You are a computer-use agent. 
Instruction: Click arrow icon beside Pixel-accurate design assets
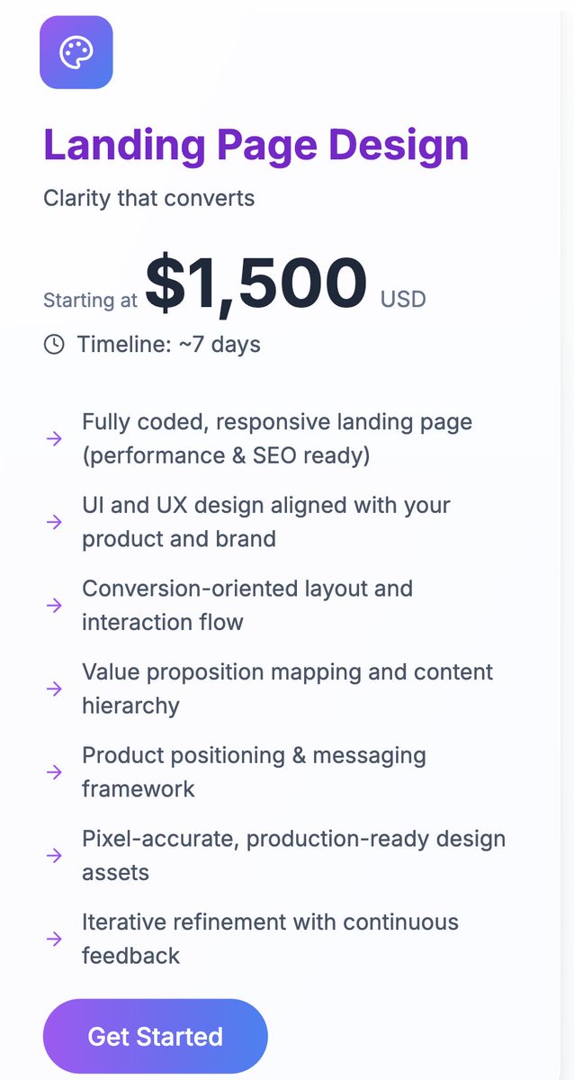(54, 855)
